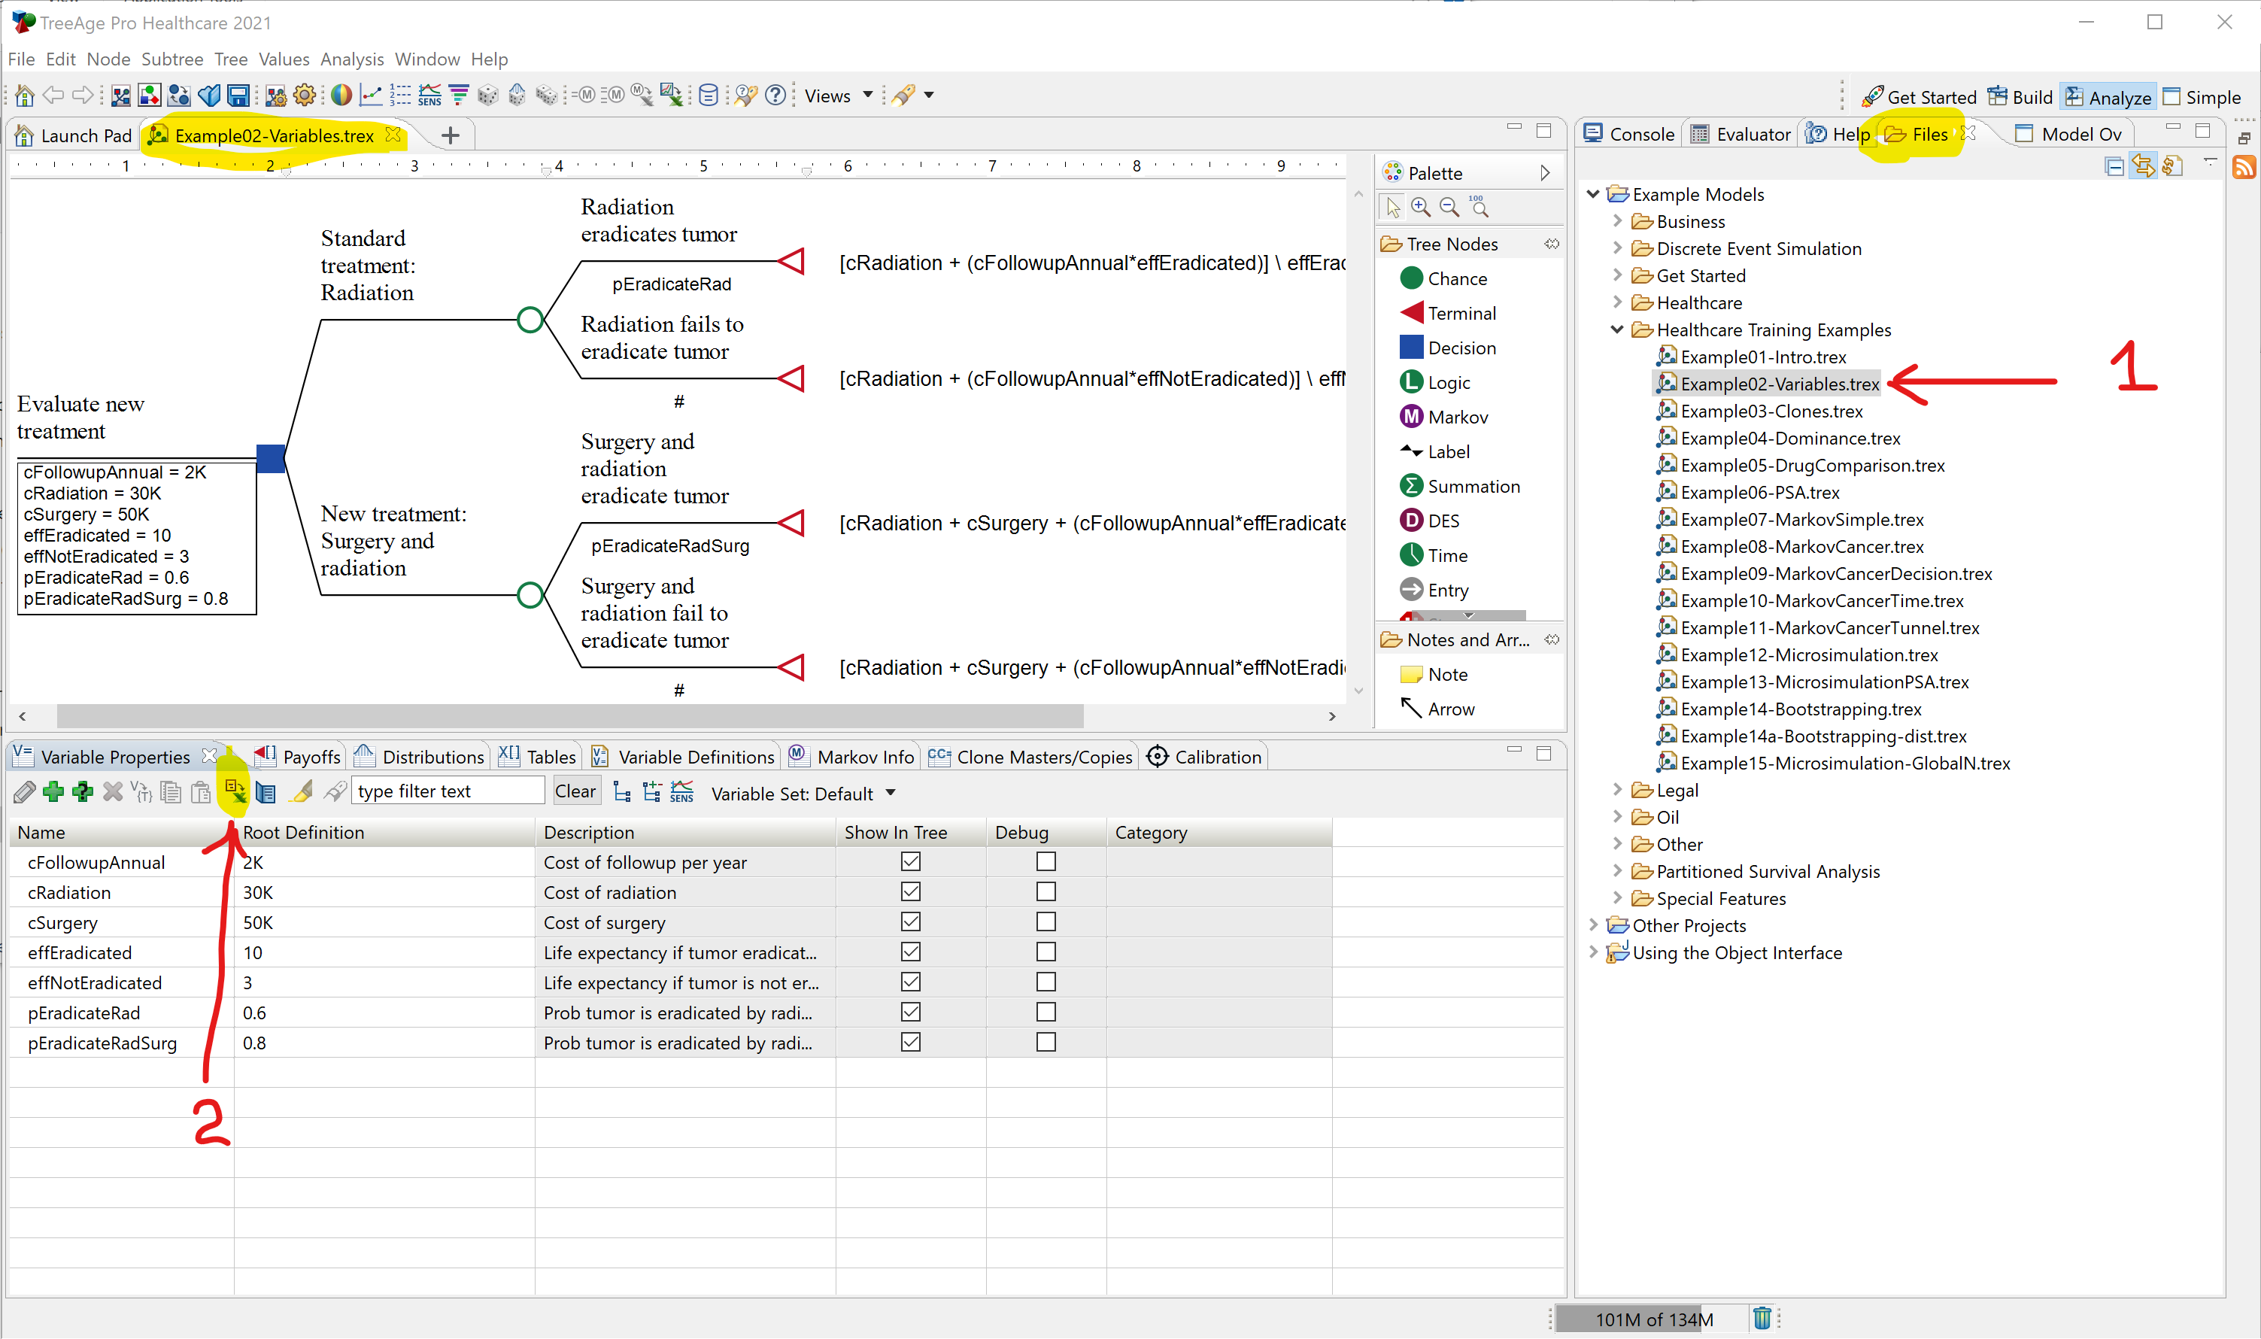Enable the Debug checkbox for cSurgery
Image resolution: width=2261 pixels, height=1339 pixels.
click(x=1046, y=922)
